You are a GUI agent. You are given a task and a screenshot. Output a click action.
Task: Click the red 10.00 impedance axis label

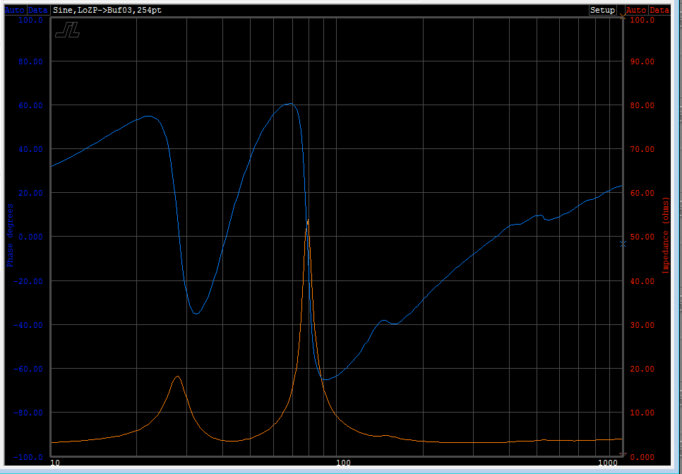pyautogui.click(x=642, y=413)
